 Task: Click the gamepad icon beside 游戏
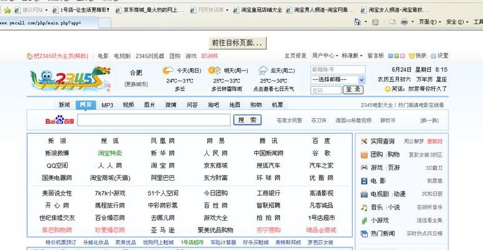[364, 167]
